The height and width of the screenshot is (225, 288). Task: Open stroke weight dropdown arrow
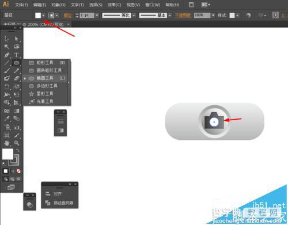click(97, 16)
